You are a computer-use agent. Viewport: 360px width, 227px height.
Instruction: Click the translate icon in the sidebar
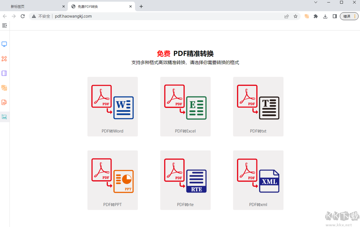[4, 88]
